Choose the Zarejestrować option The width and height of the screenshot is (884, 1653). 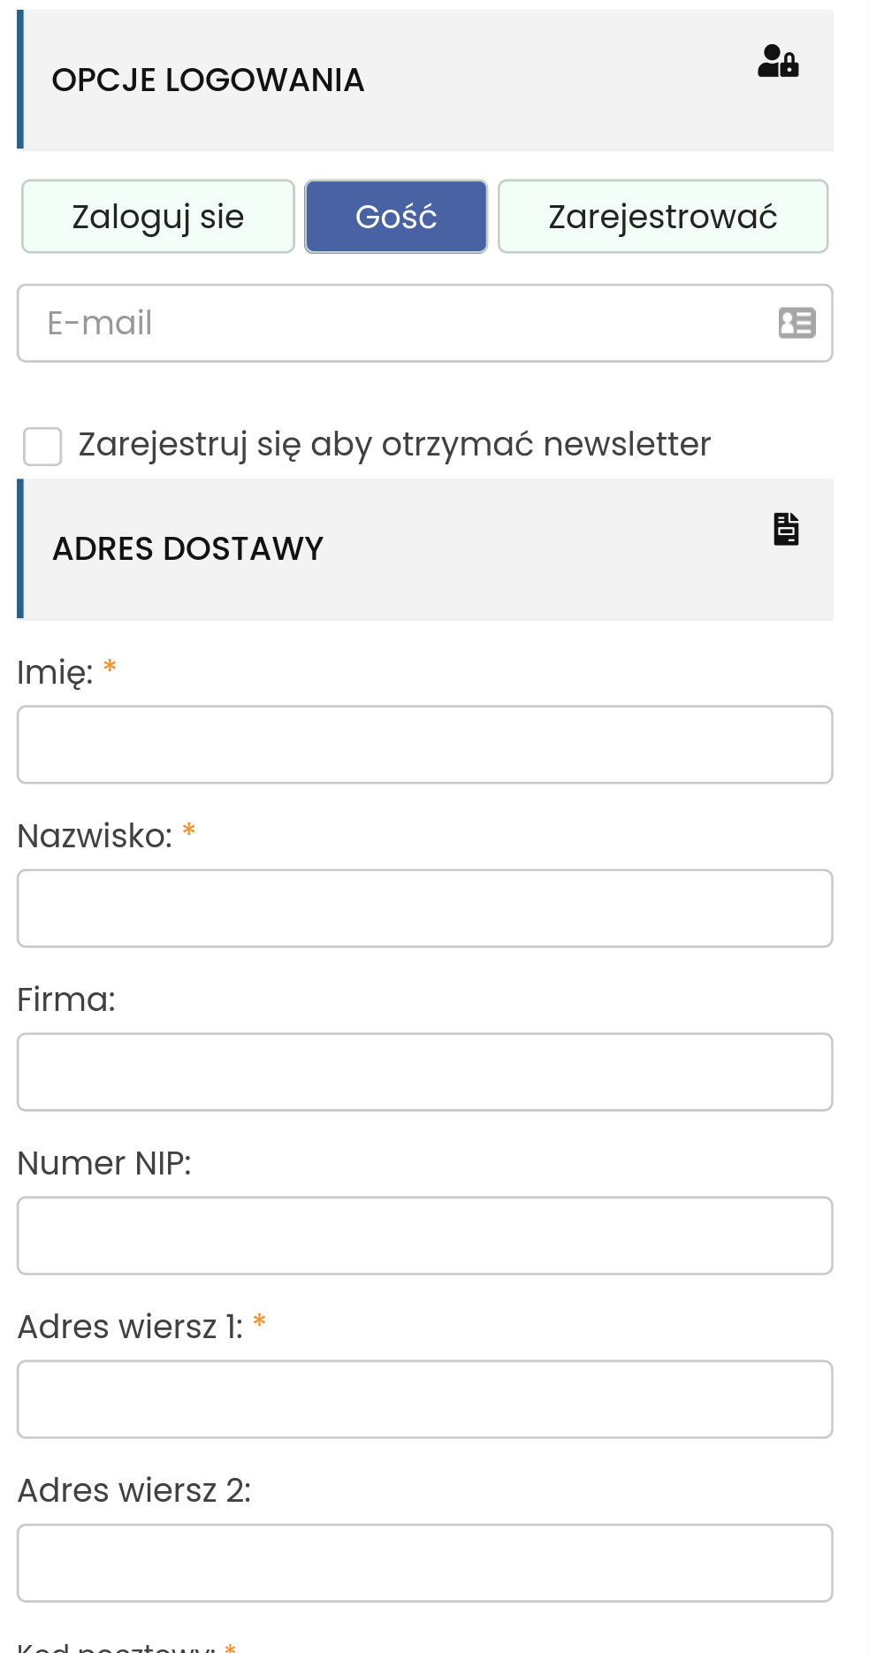pos(663,217)
